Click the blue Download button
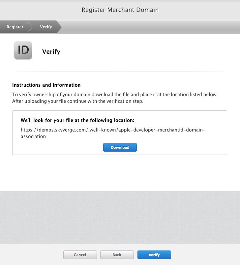 pyautogui.click(x=120, y=147)
